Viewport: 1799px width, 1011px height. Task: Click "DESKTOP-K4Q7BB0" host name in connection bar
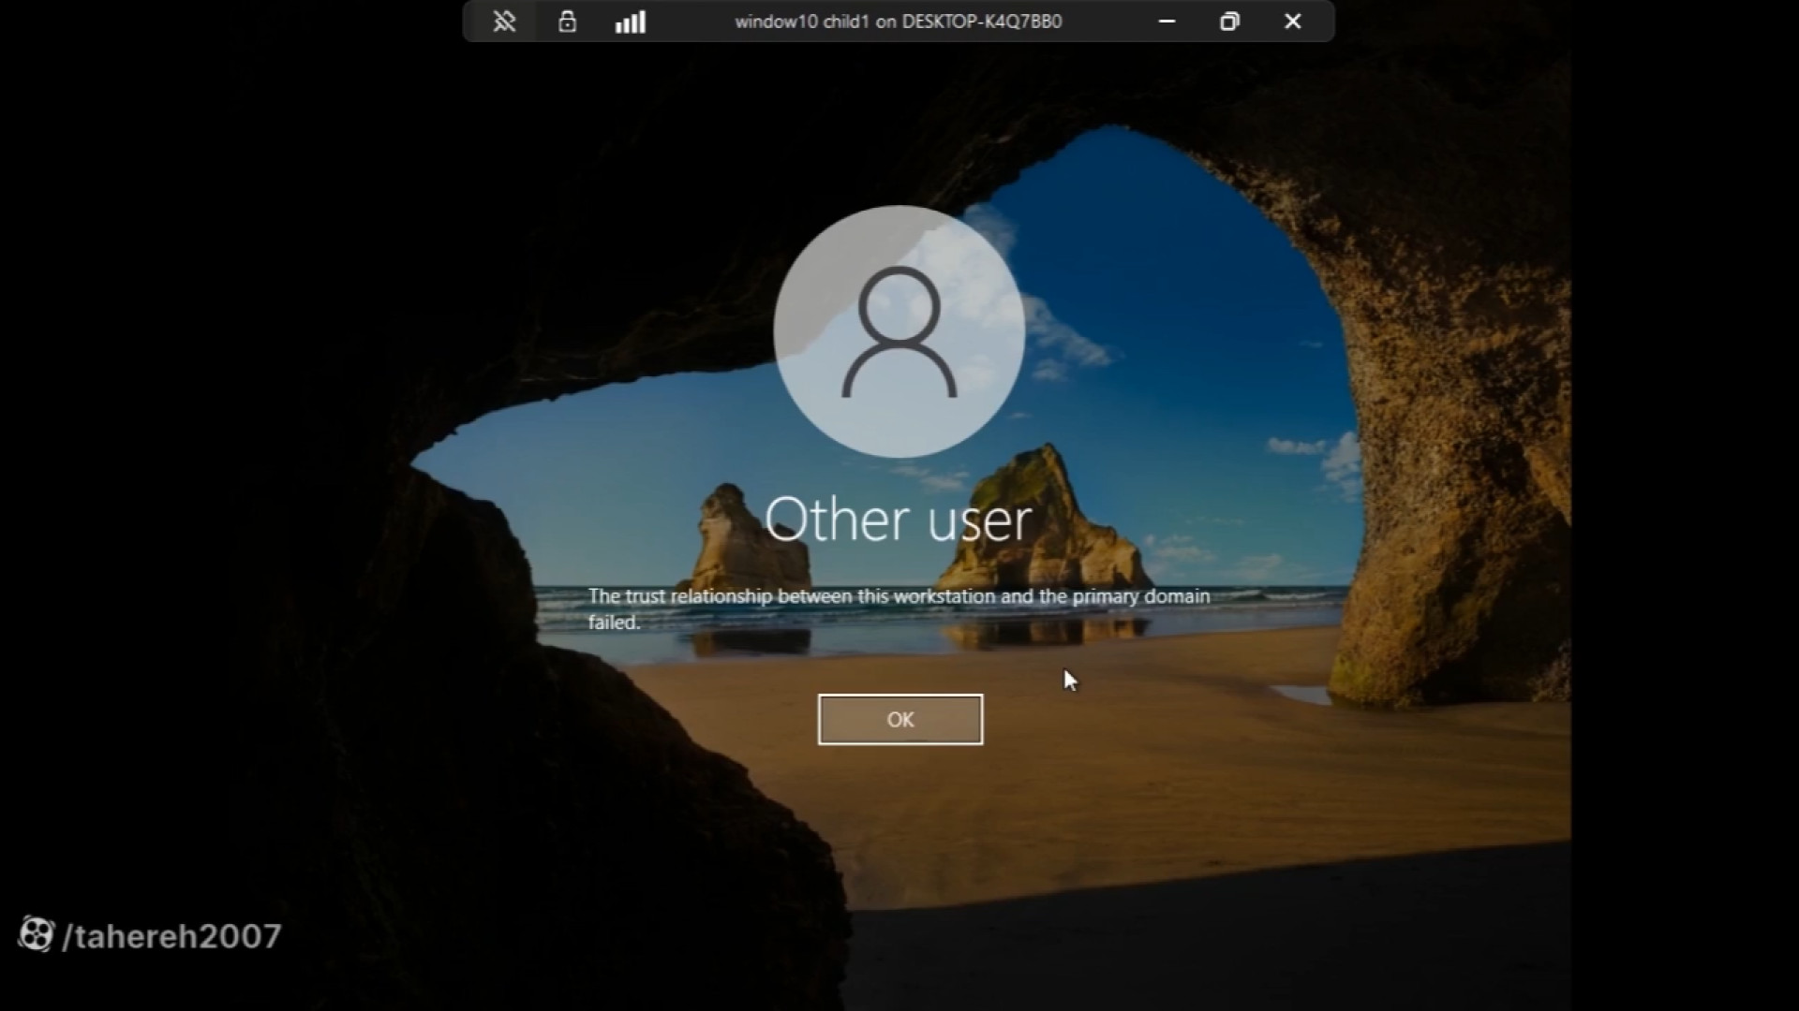point(981,22)
